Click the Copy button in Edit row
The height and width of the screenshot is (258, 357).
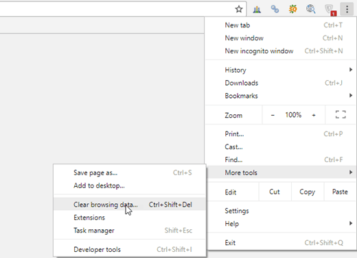tap(308, 192)
